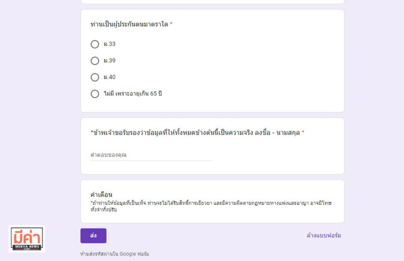Click the red asterisk beside the name question
Image resolution: width=404 pixels, height=261 pixels.
click(x=303, y=132)
